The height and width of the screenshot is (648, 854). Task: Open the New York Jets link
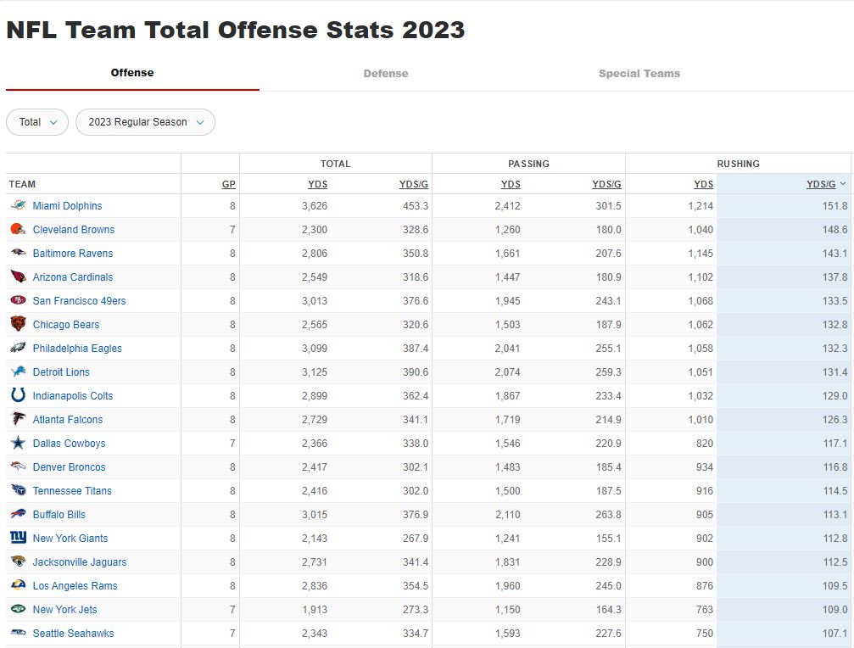click(64, 609)
